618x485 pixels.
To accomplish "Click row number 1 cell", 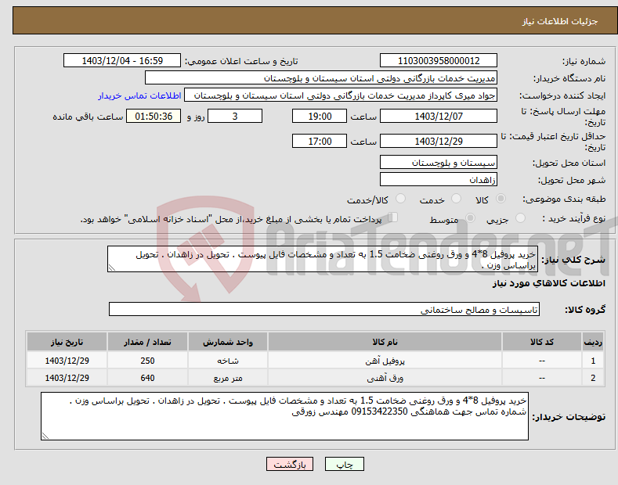I will 592,360.
